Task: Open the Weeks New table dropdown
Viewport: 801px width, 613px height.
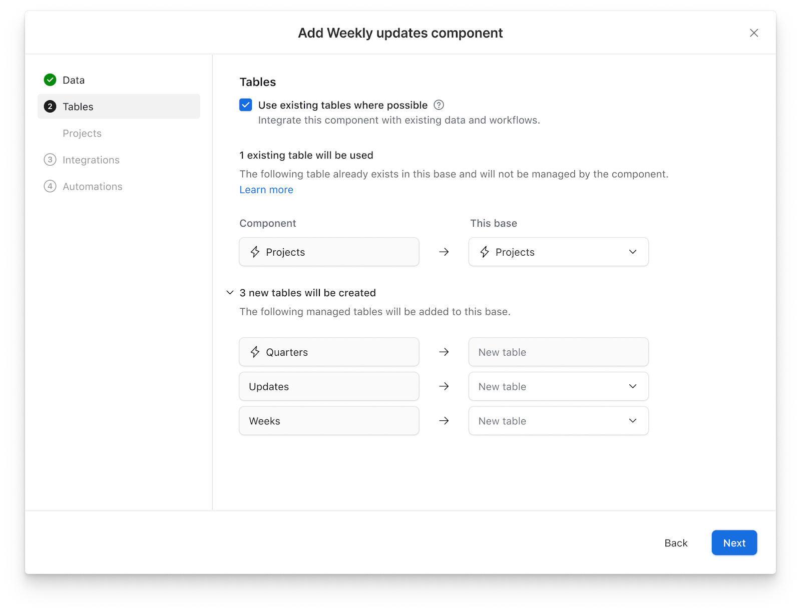Action: [x=558, y=421]
